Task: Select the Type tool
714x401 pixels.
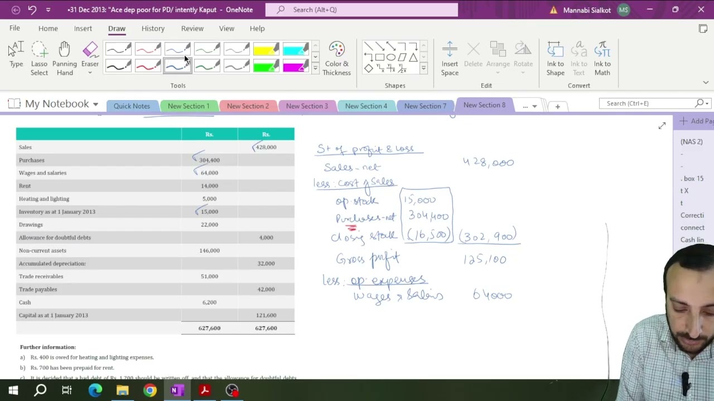Action: click(16, 55)
